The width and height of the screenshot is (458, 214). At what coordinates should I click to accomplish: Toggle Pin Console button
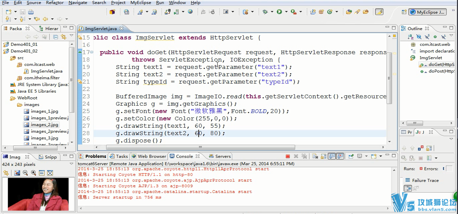(x=351, y=156)
